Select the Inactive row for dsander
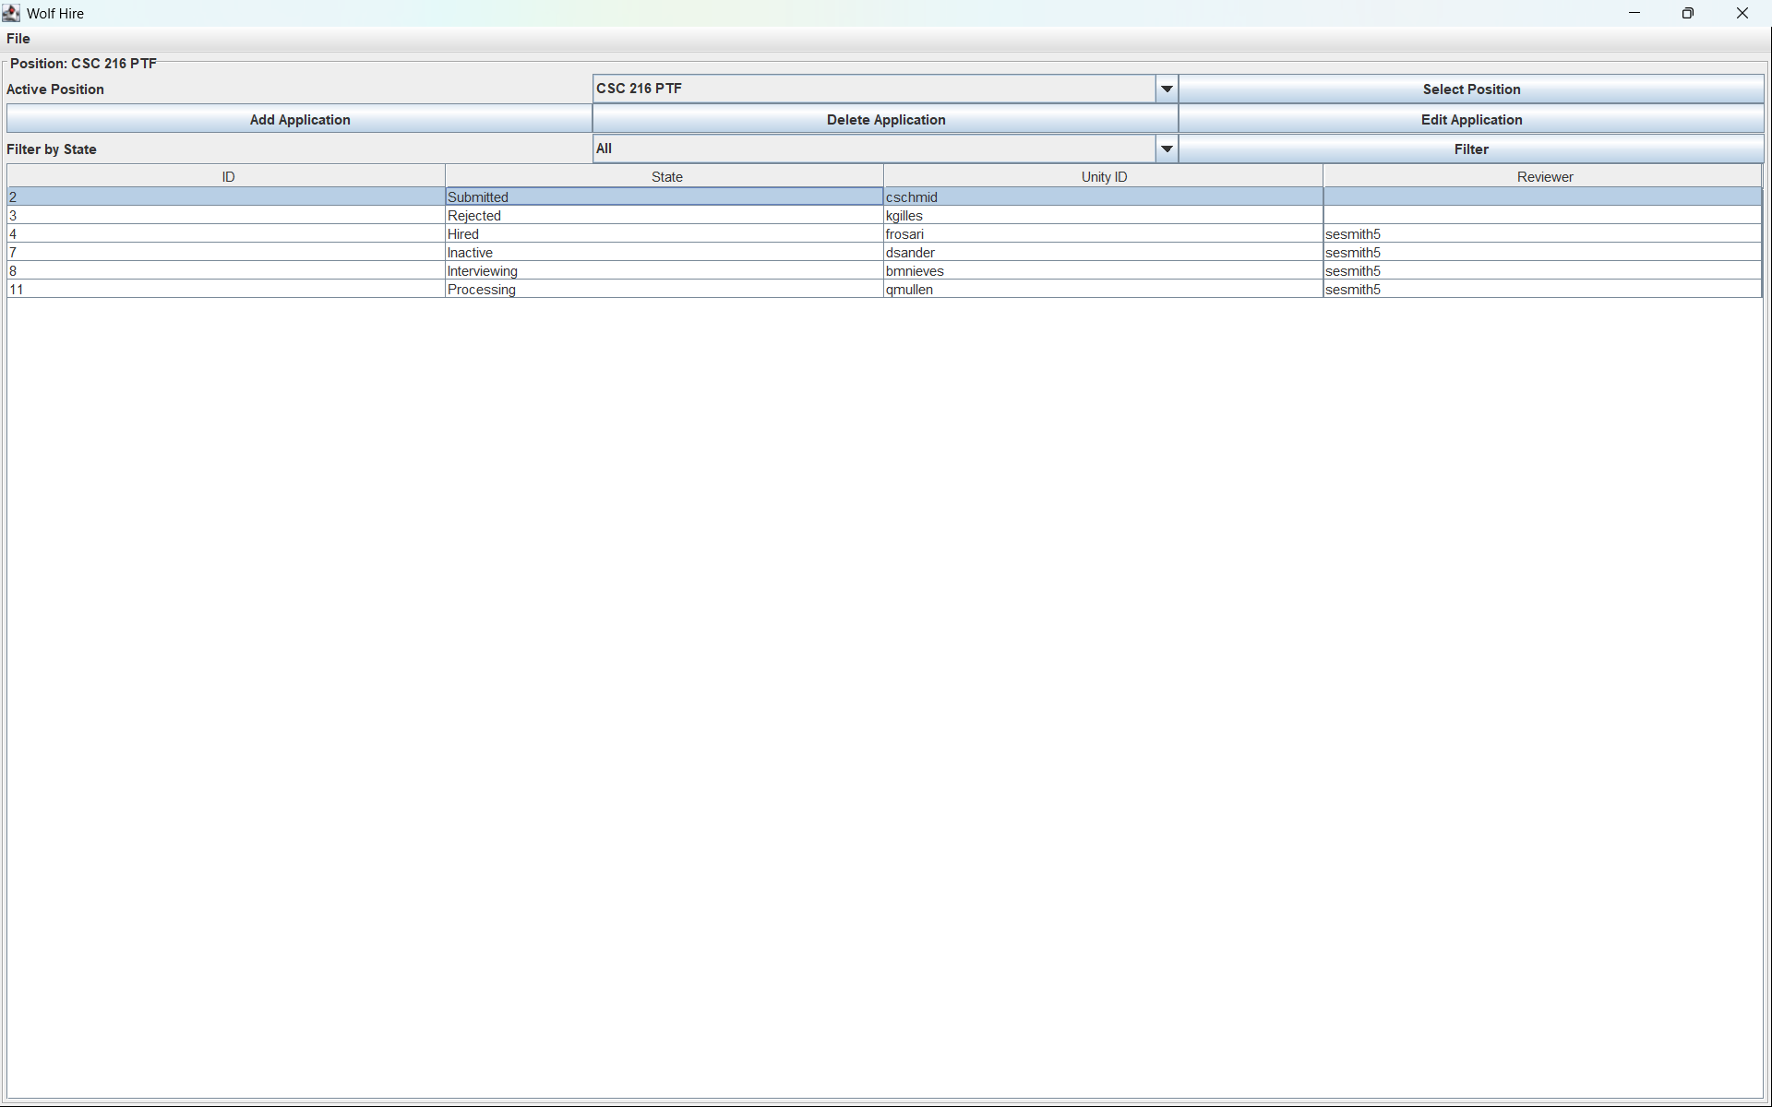 [664, 253]
